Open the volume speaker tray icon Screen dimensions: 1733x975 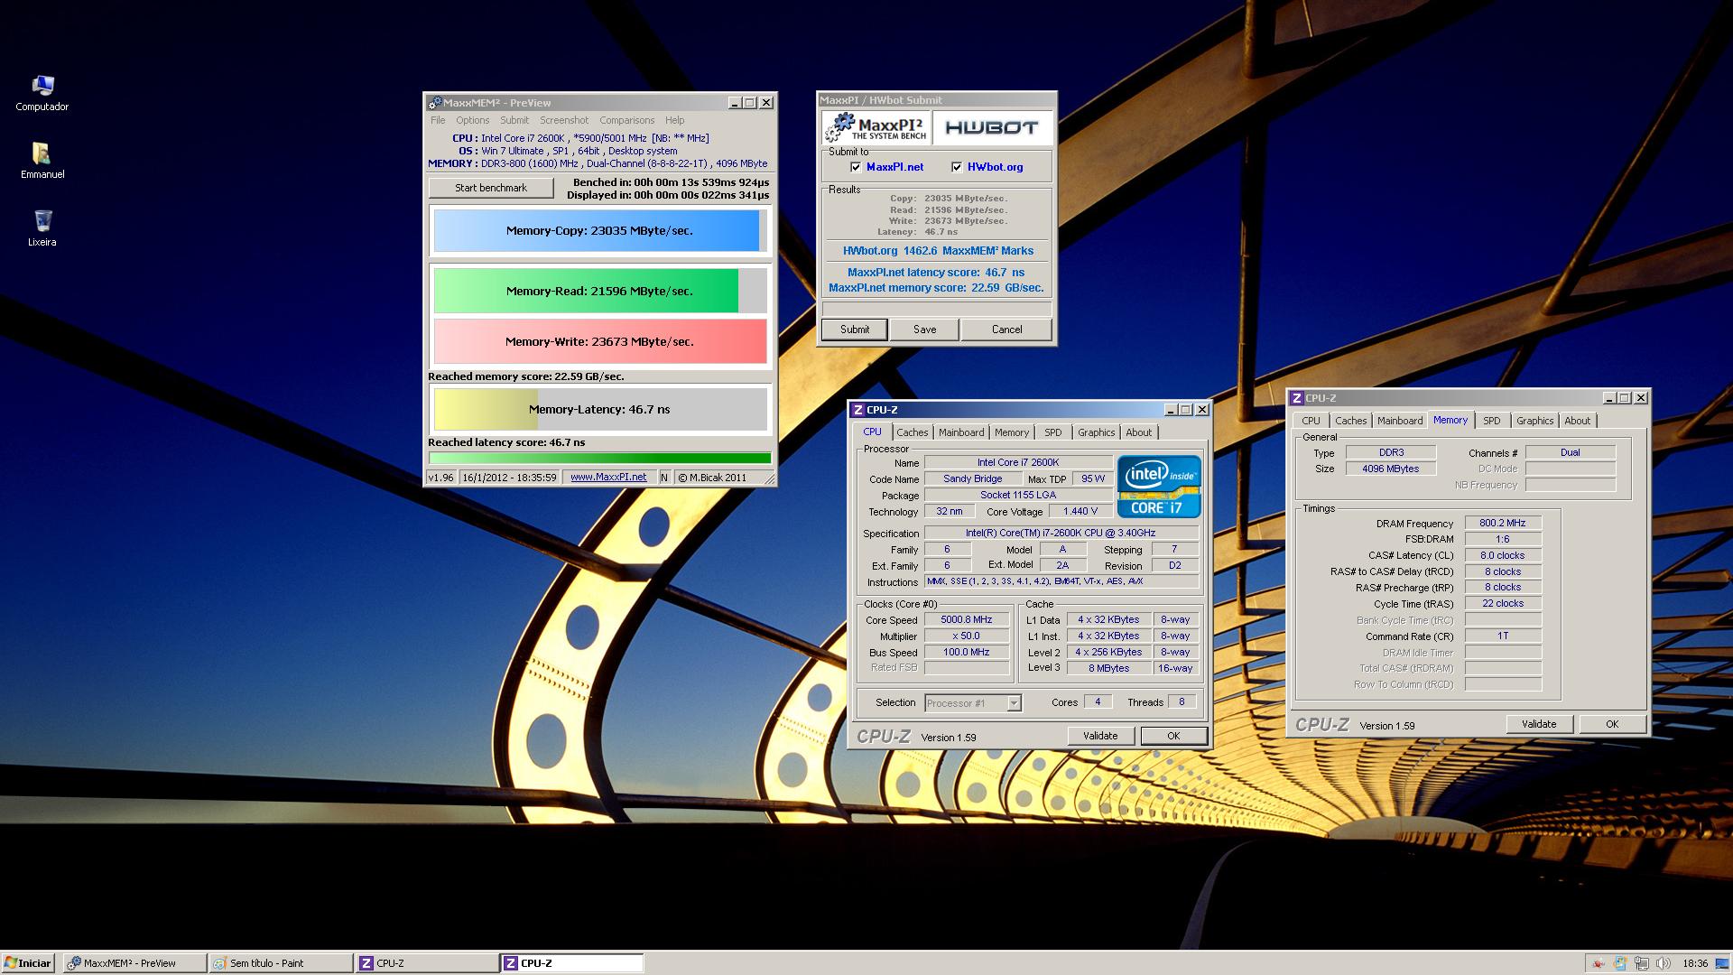[1663, 963]
